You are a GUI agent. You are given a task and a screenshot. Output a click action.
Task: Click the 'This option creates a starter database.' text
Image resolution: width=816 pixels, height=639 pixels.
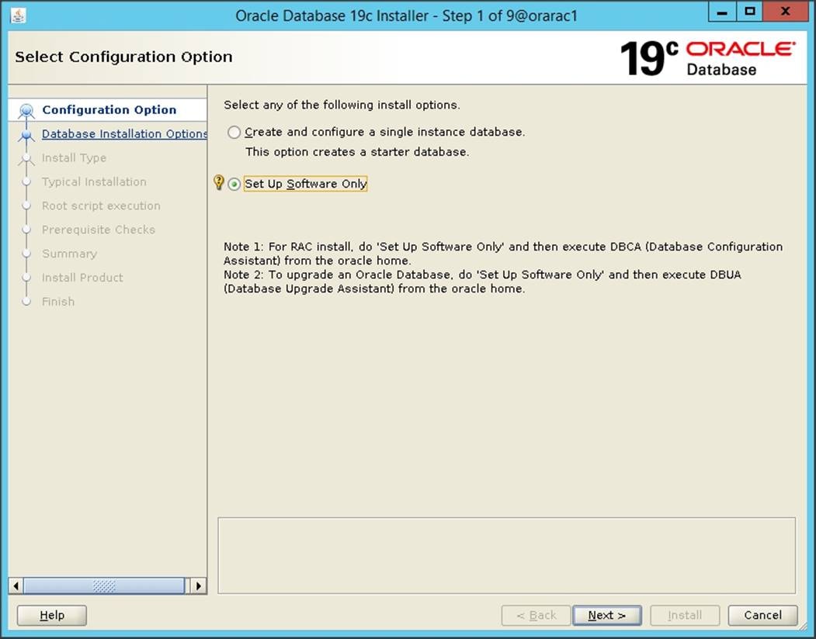(x=357, y=152)
